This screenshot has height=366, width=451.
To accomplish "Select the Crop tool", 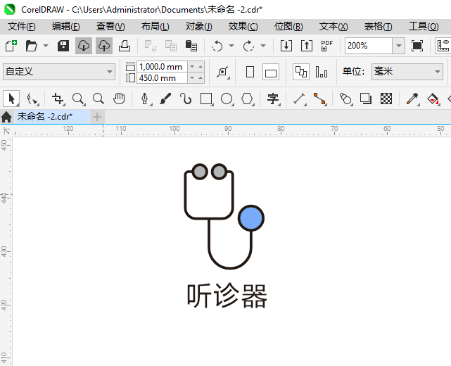I will tap(58, 99).
